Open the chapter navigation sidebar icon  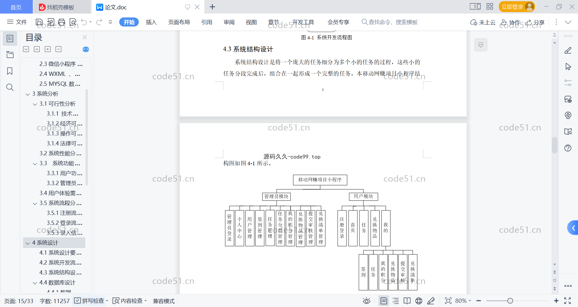10,54
